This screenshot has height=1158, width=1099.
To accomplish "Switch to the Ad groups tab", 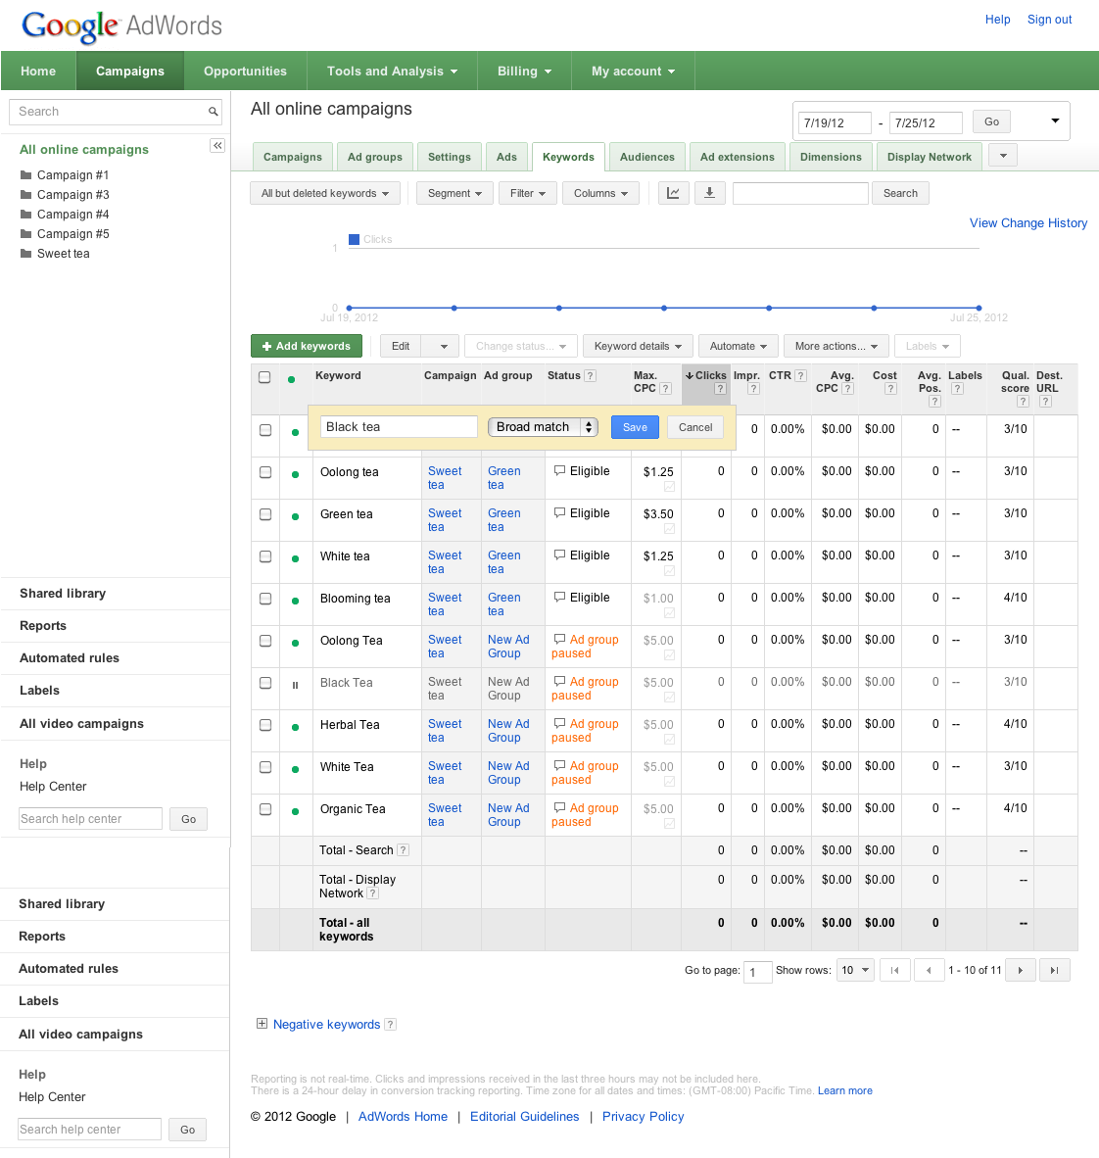I will 375,157.
